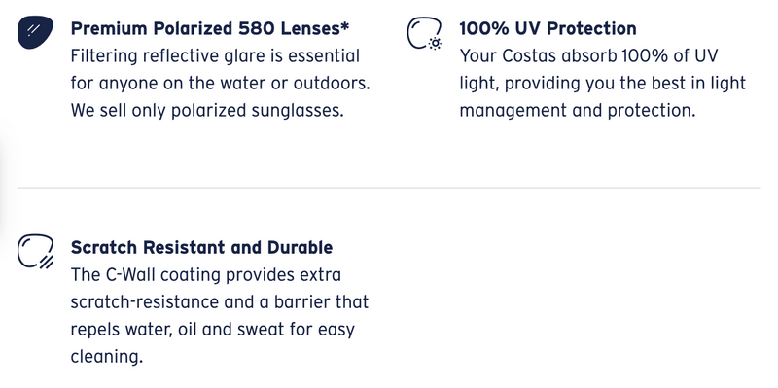The image size is (778, 388).
Task: Click the scratch marks on the durable lens icon
Action: pyautogui.click(x=46, y=262)
